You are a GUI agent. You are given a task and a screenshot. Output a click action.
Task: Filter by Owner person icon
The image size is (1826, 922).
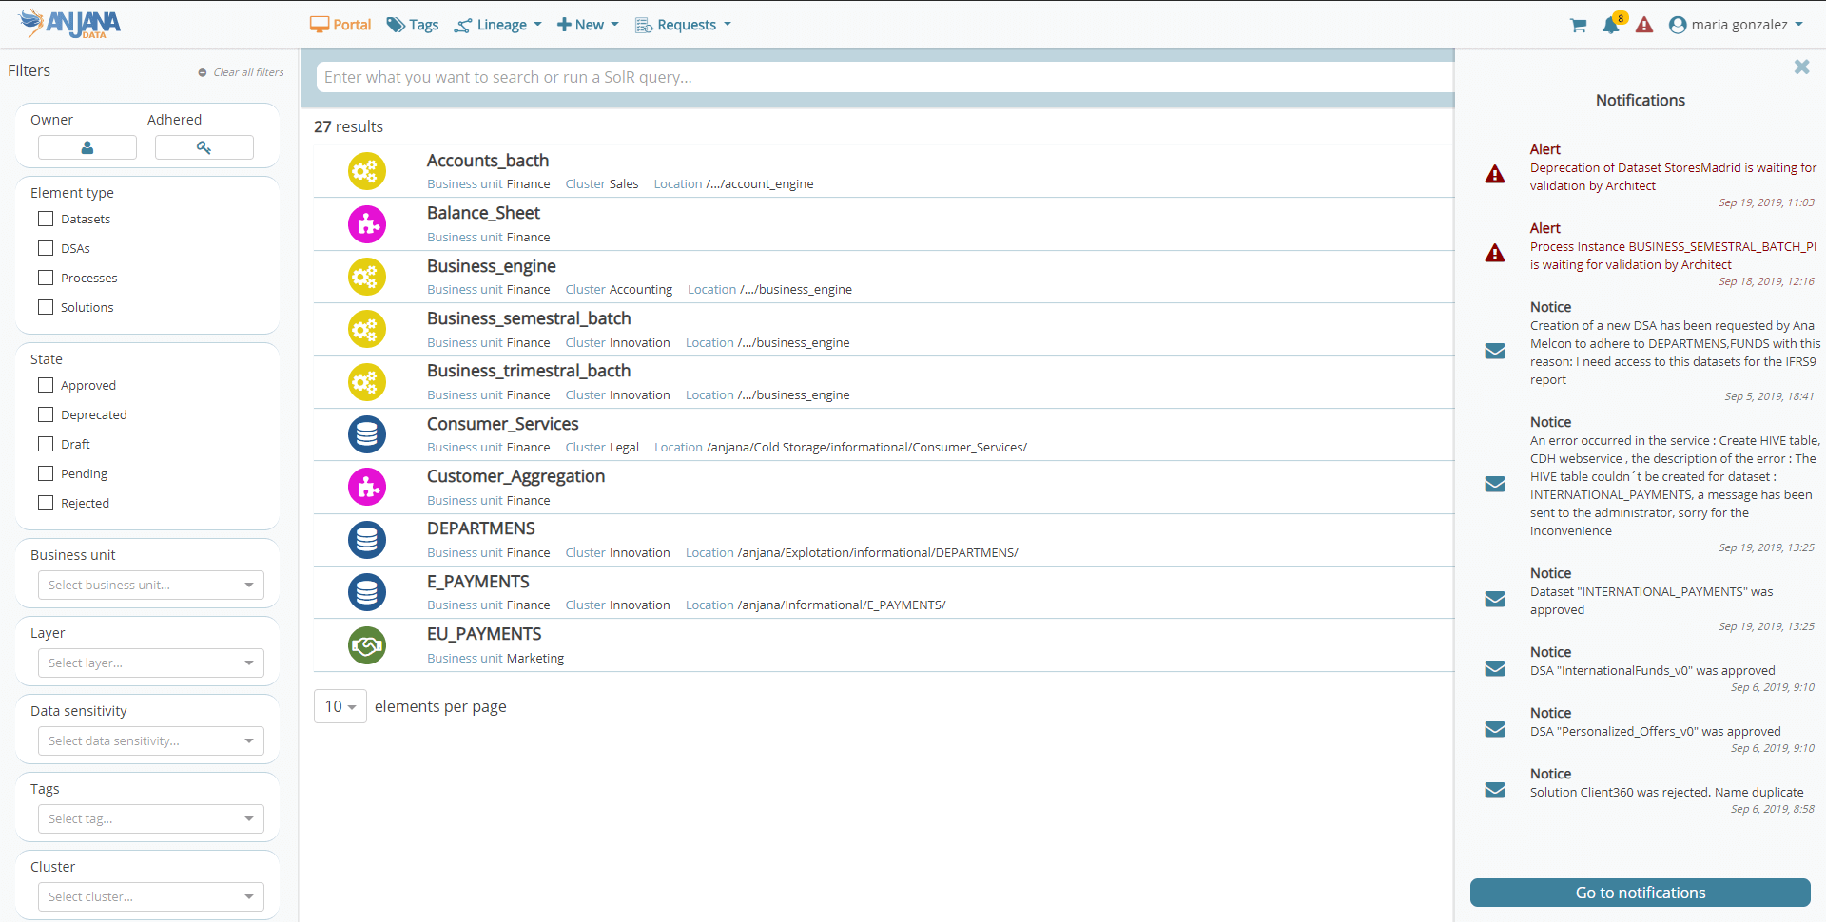click(87, 147)
